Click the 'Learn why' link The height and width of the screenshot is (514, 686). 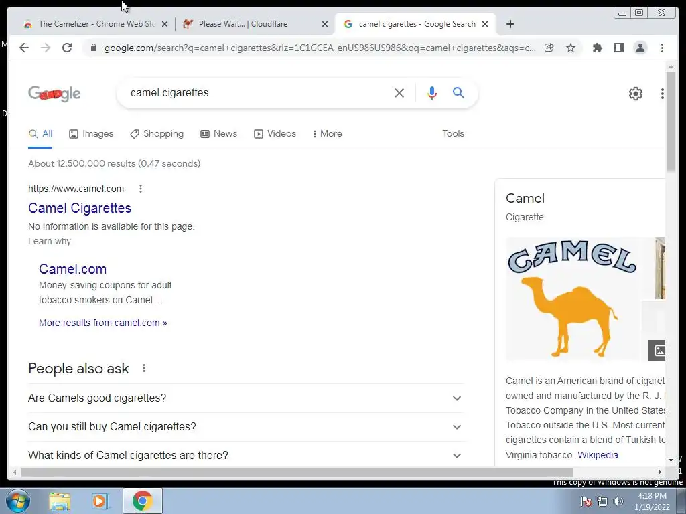point(50,241)
